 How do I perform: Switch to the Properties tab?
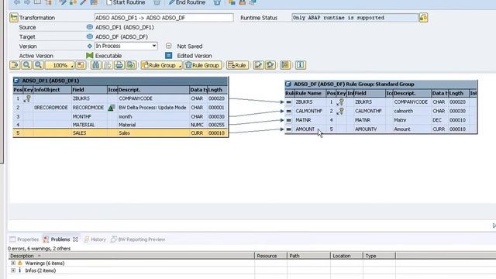pos(24,239)
